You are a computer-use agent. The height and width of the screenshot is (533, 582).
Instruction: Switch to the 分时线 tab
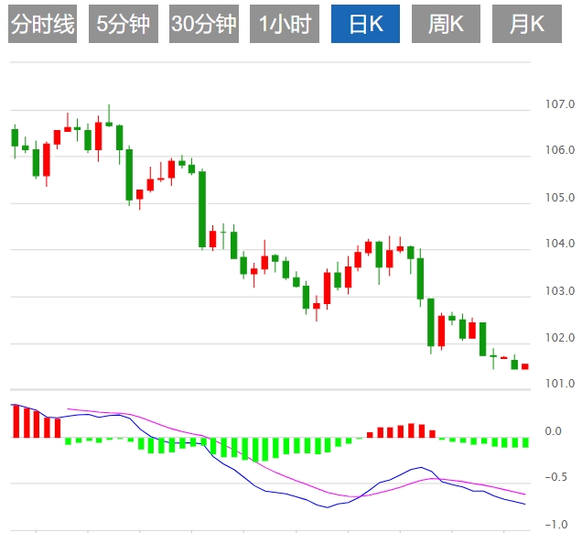click(x=41, y=24)
